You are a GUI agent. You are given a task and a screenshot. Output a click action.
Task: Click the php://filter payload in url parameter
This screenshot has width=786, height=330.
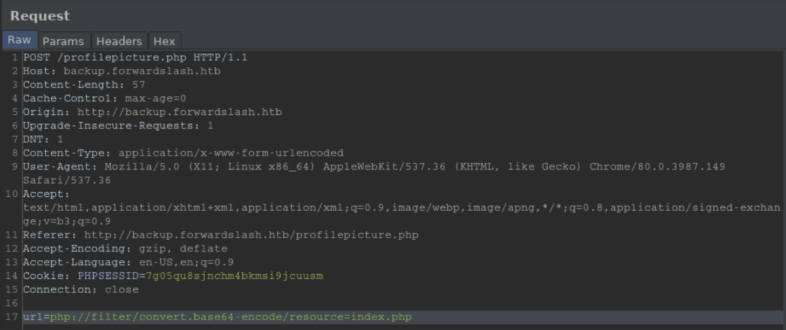tap(231, 317)
